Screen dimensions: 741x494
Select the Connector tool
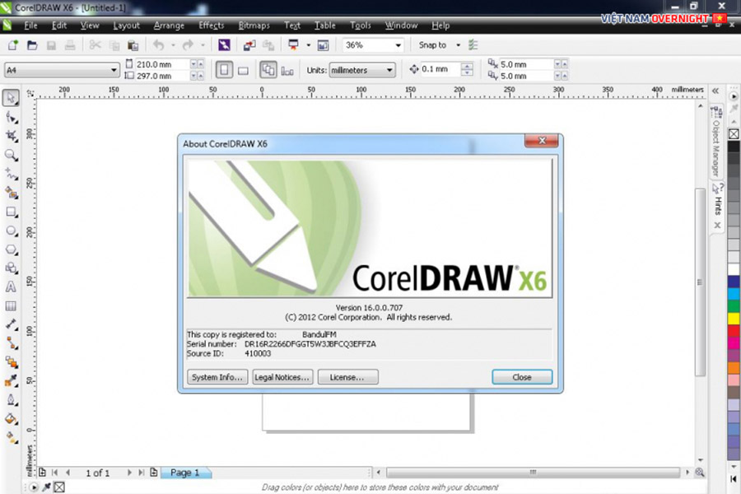(11, 343)
